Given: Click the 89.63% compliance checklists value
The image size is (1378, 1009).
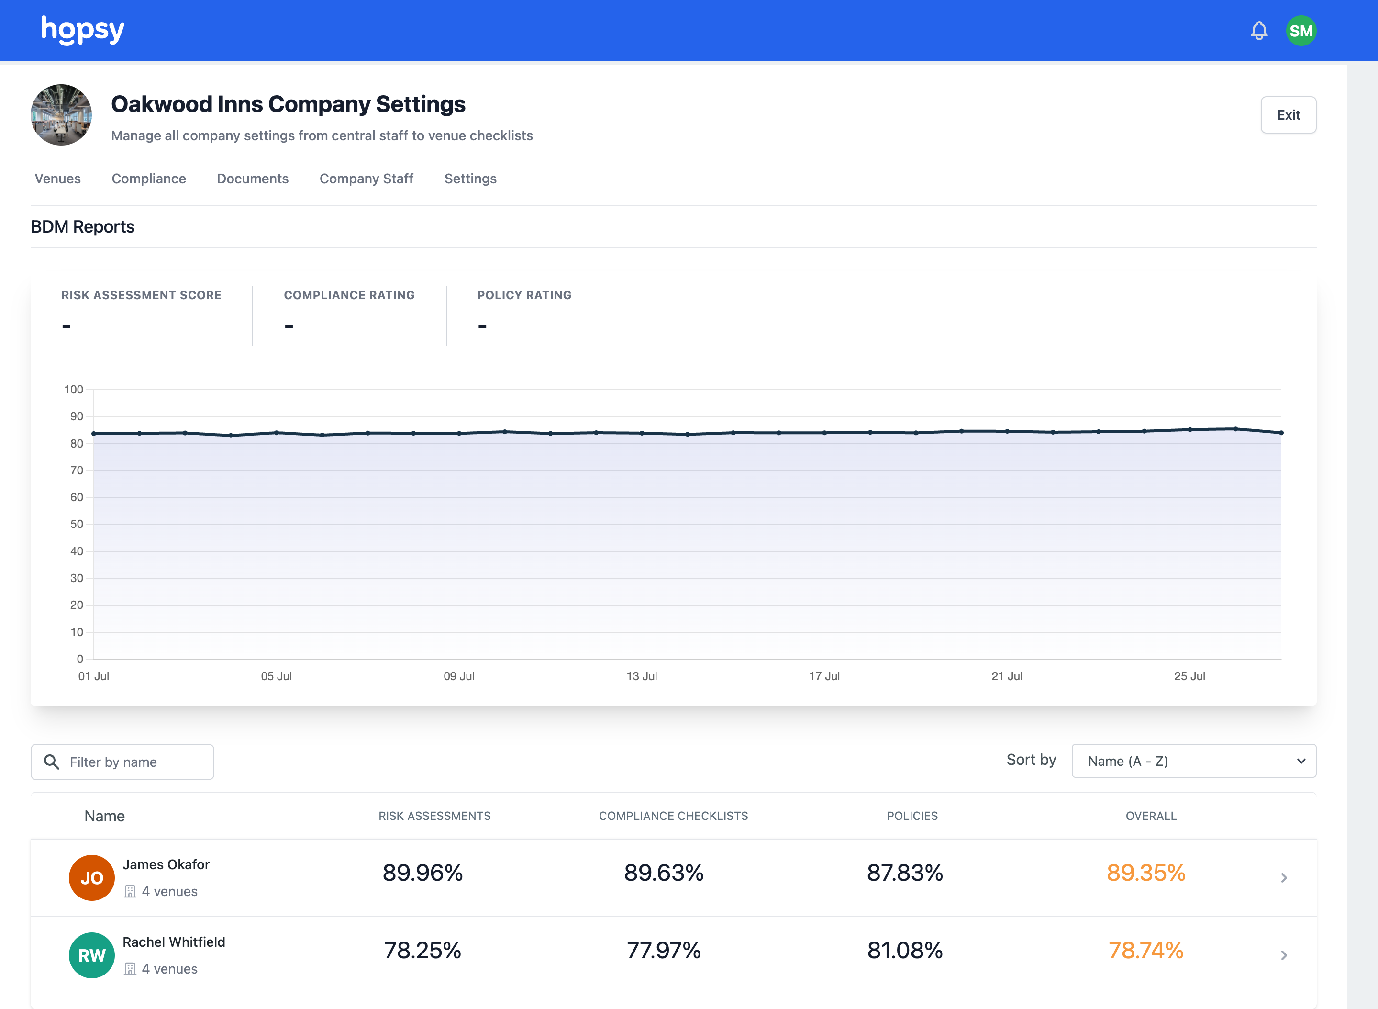Looking at the screenshot, I should pos(664,873).
